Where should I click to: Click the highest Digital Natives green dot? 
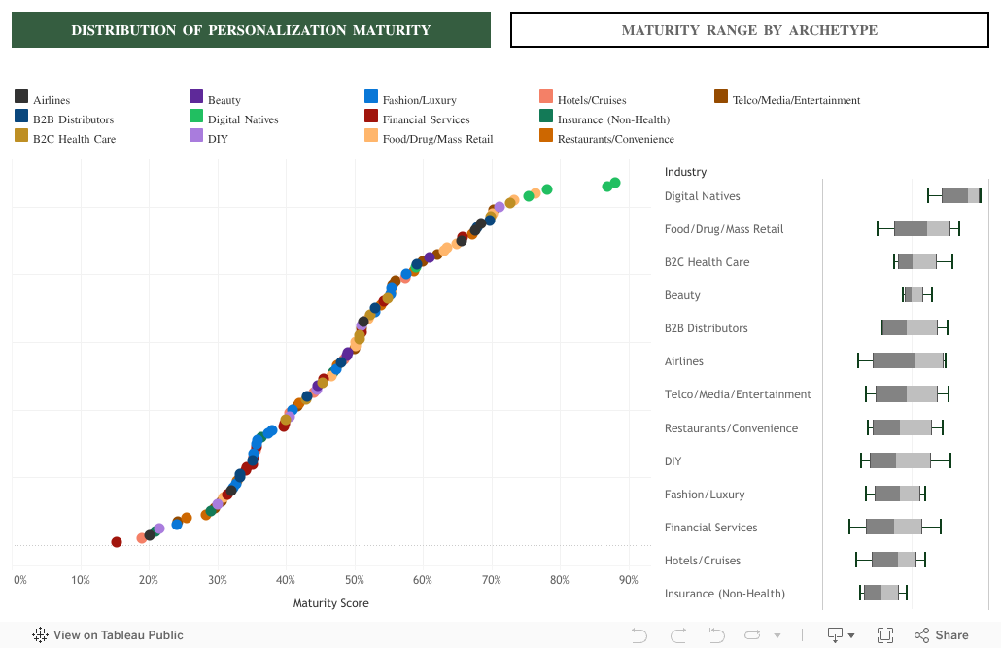(614, 183)
